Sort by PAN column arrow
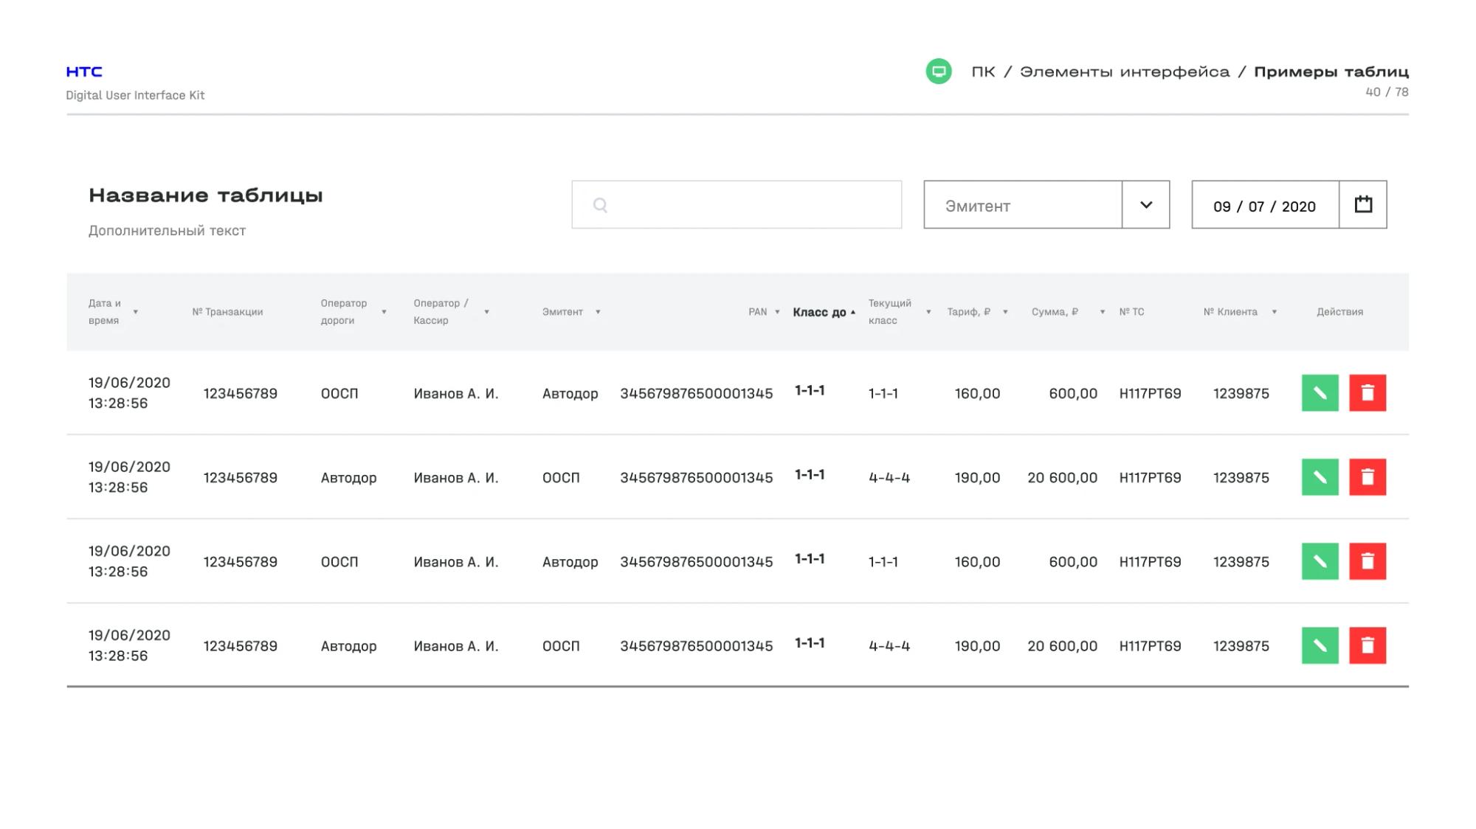 777,312
